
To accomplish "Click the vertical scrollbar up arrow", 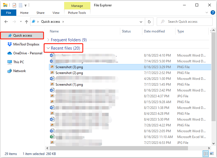I will (x=213, y=30).
